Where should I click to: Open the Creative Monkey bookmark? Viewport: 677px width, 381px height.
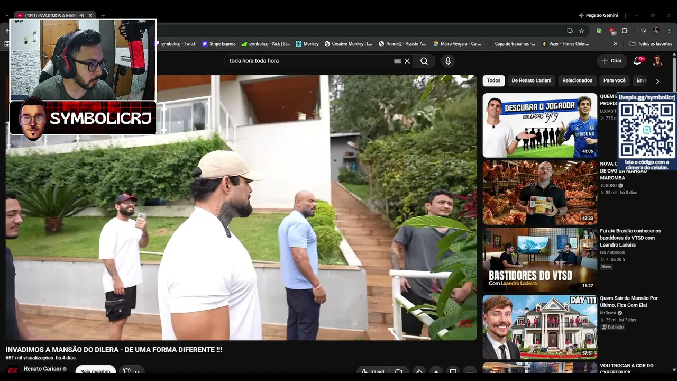point(349,44)
